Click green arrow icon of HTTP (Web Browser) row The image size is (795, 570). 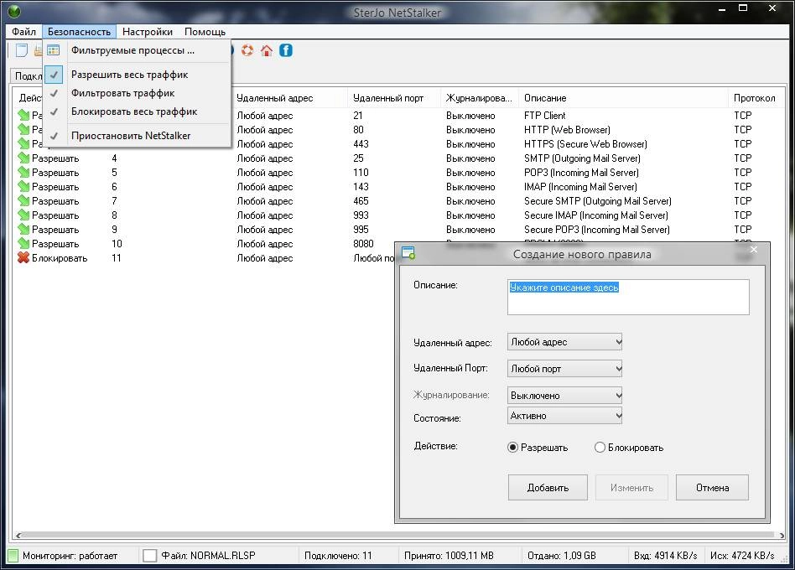pos(23,130)
